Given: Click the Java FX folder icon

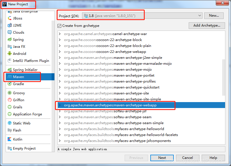Looking at the screenshot, I should [10, 47].
